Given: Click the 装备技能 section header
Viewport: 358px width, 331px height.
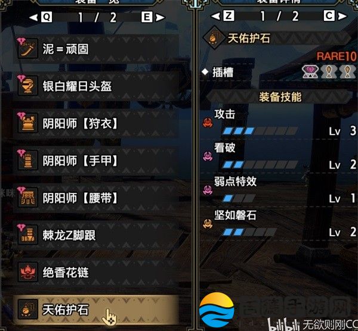Looking at the screenshot, I should pos(280,97).
